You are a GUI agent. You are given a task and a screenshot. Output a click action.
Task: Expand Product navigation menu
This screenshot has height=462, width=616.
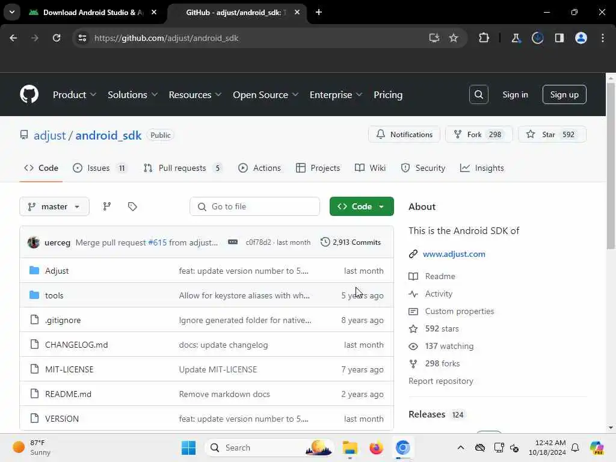click(x=74, y=94)
